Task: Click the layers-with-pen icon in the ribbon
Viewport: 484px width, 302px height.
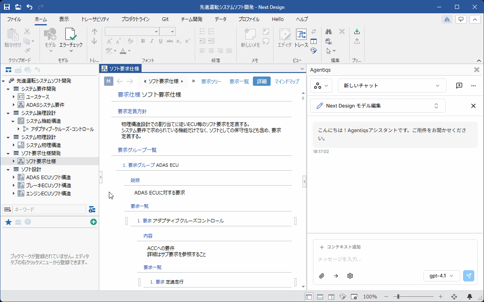Action: 313,51
